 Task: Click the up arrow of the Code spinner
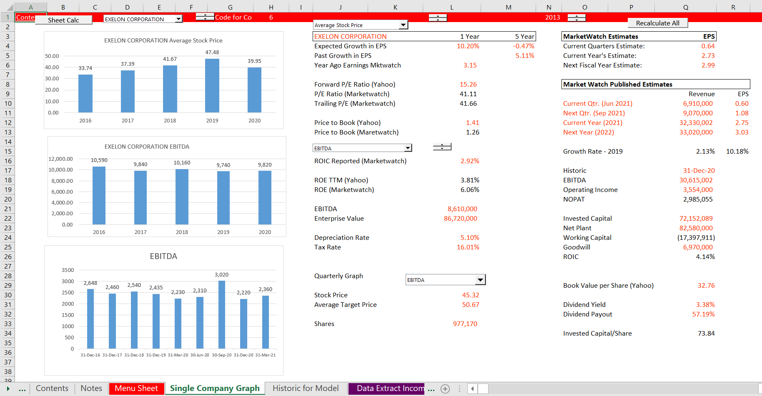coord(205,15)
